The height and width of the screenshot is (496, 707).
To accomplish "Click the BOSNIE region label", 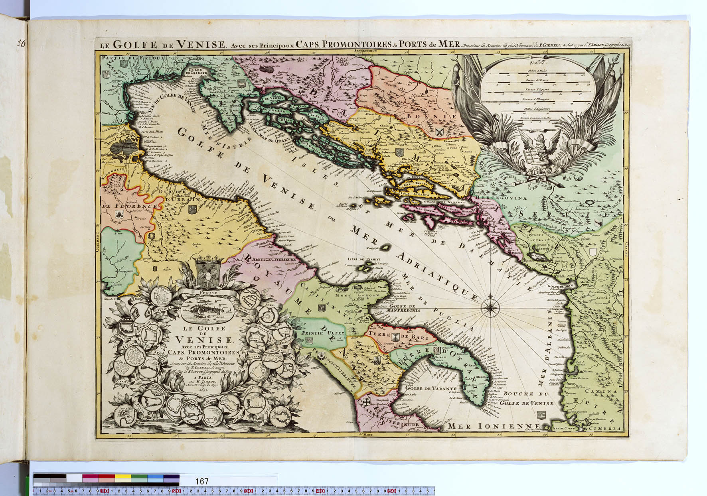I will click(432, 116).
